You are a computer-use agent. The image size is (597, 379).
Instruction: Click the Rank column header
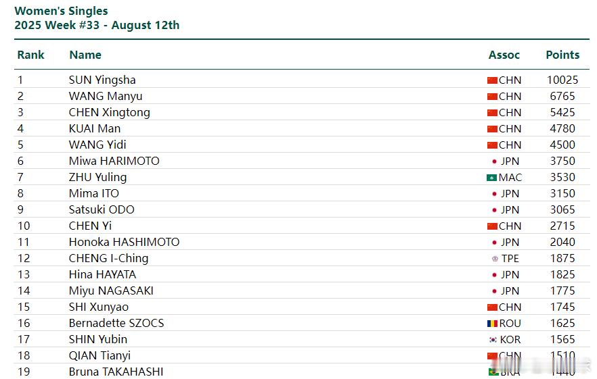pyautogui.click(x=31, y=55)
